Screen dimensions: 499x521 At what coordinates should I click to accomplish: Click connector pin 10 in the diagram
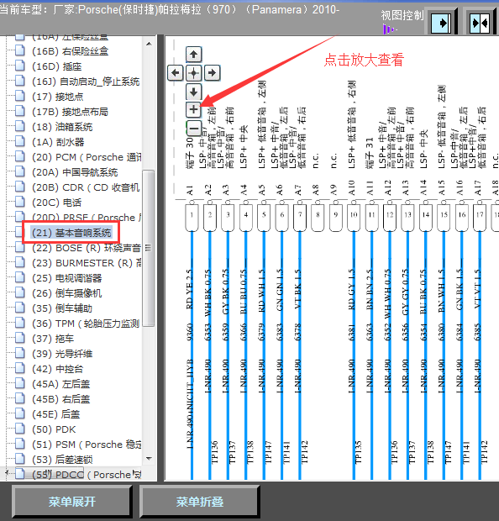354,218
